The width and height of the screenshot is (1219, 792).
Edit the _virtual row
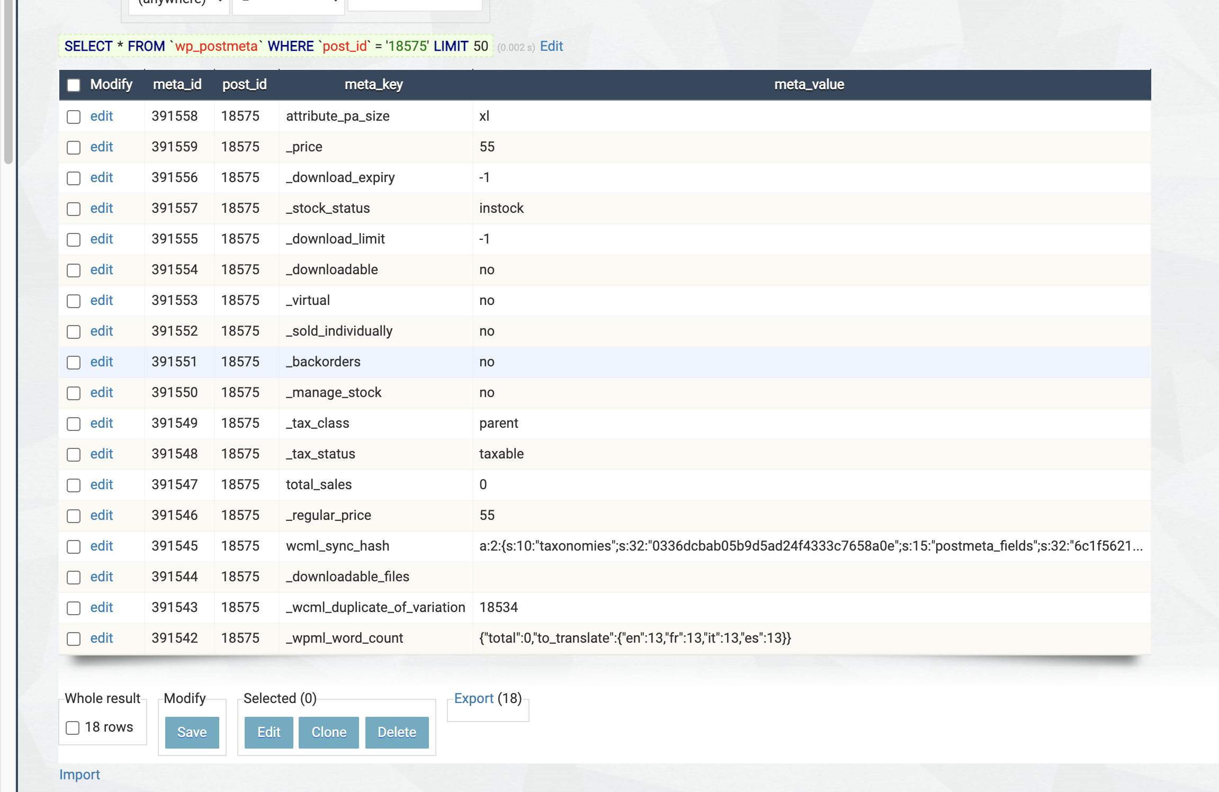(x=102, y=300)
